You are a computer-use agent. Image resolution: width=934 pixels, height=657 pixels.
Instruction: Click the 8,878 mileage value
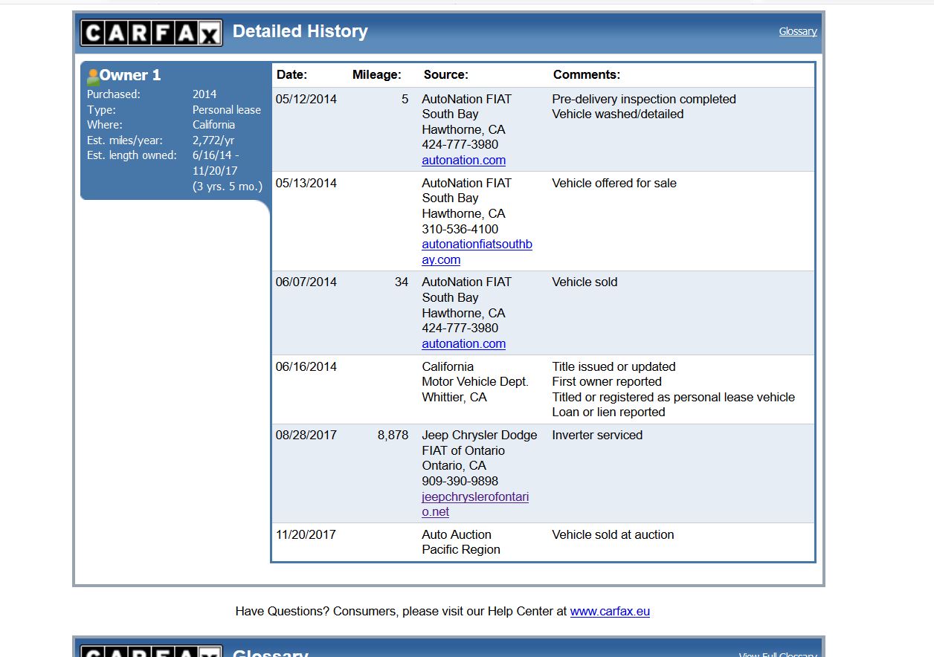tap(393, 435)
